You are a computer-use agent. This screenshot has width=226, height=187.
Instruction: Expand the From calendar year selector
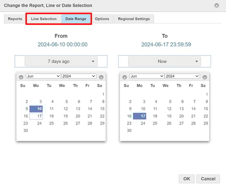point(79,76)
